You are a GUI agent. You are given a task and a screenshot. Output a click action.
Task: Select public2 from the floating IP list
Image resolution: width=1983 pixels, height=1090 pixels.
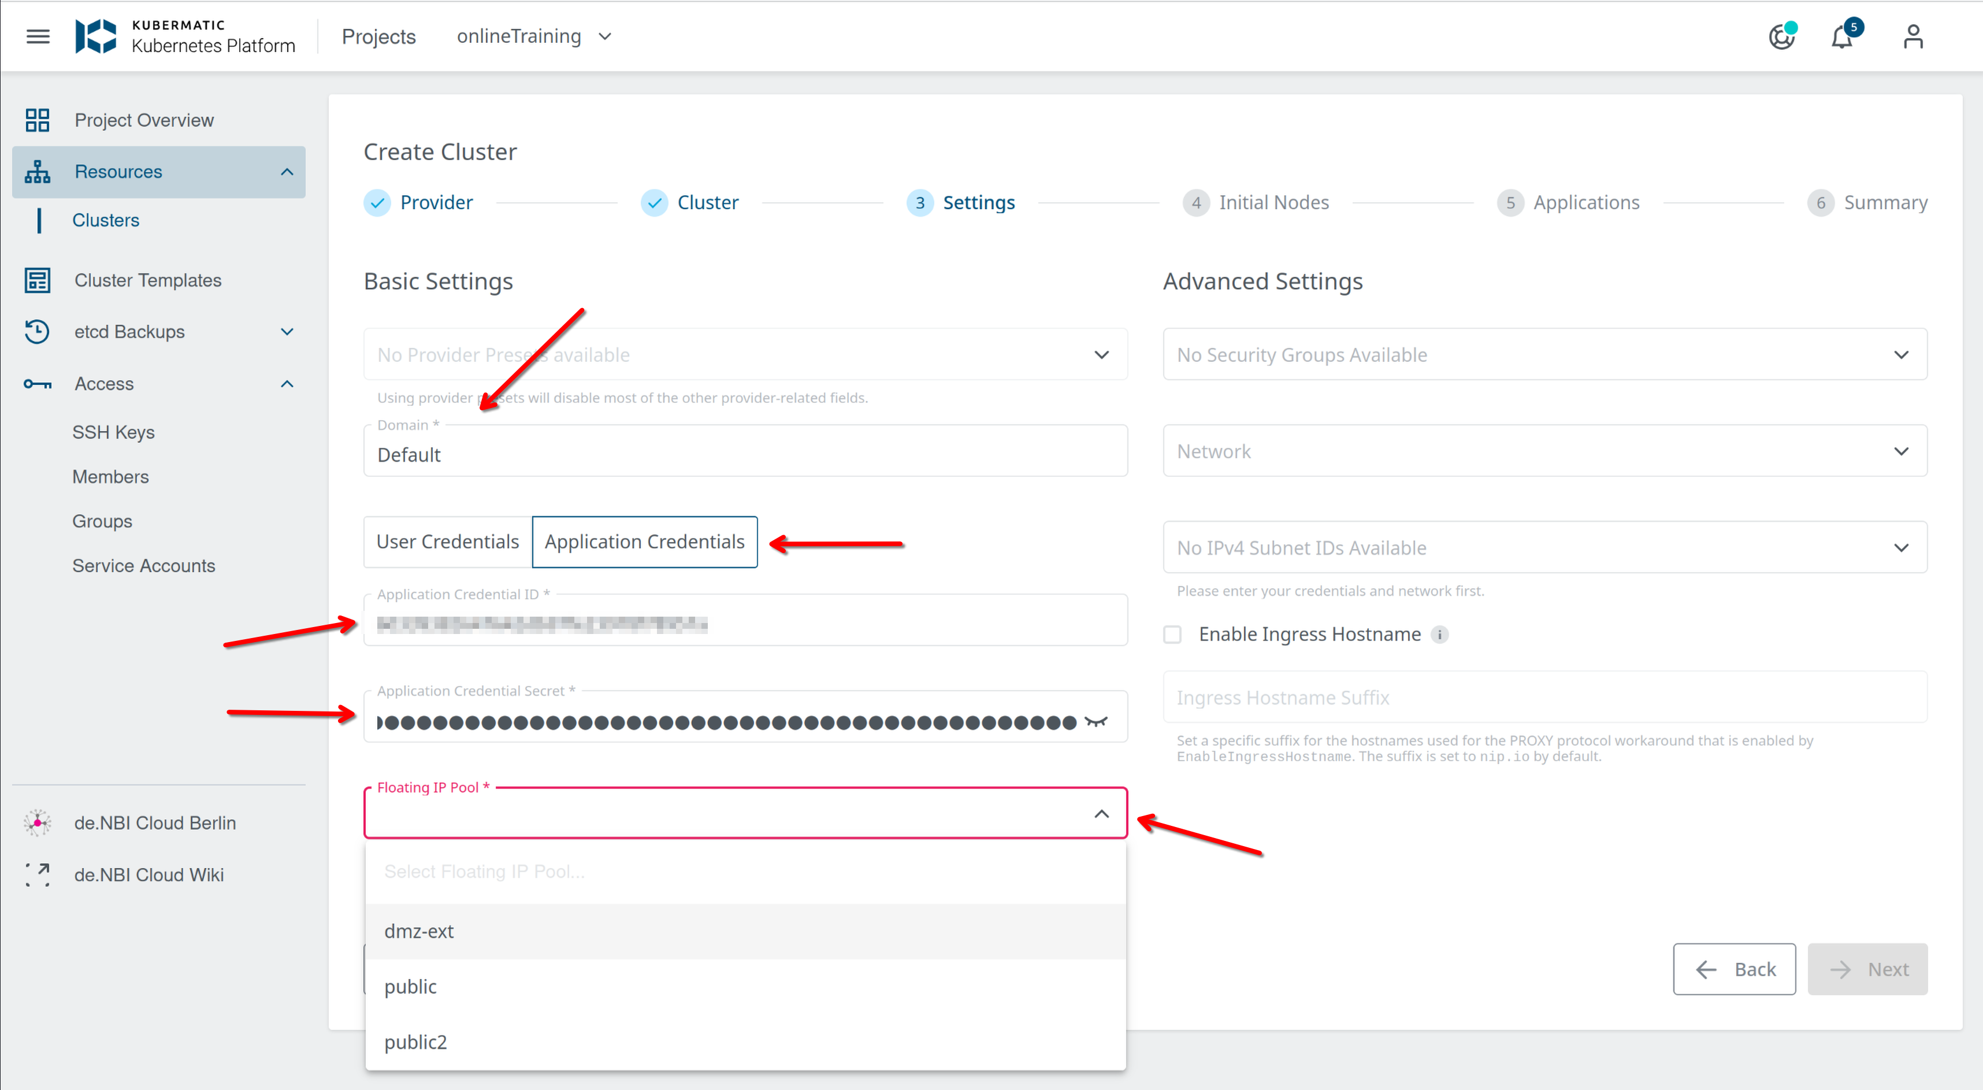coord(415,1041)
